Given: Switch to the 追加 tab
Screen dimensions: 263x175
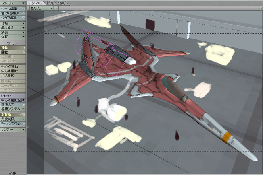Looking at the screenshot, I should coord(62,3).
